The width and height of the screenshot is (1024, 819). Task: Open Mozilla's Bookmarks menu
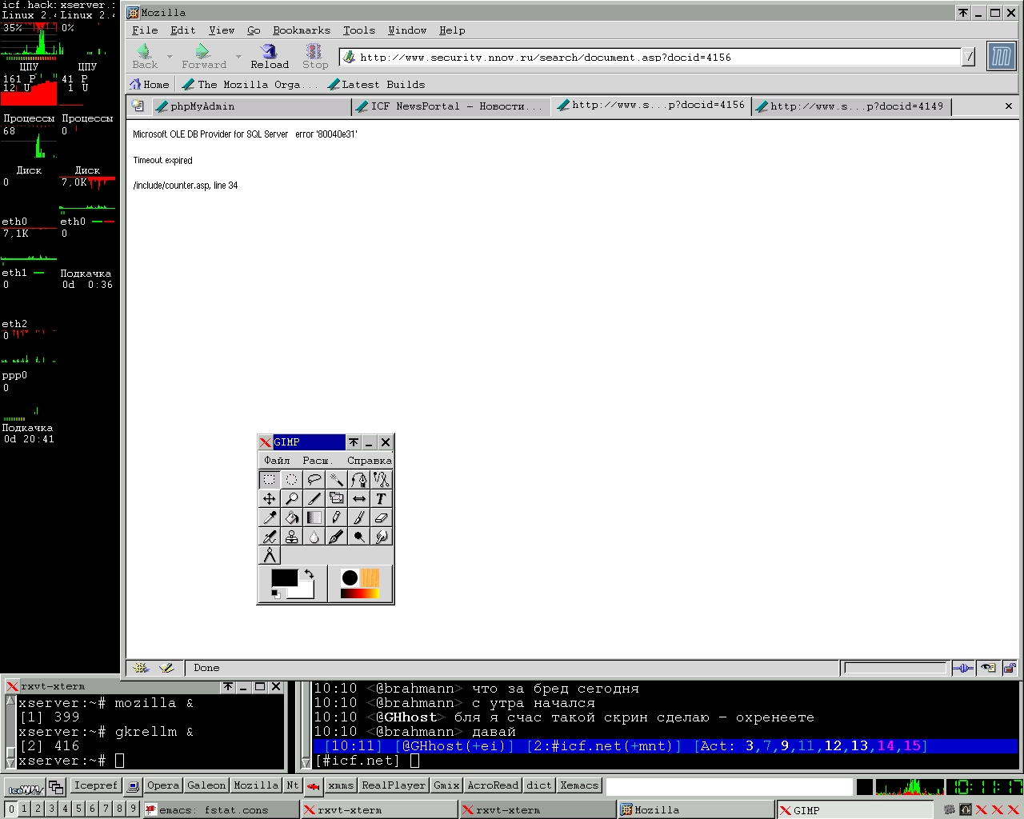(x=302, y=30)
